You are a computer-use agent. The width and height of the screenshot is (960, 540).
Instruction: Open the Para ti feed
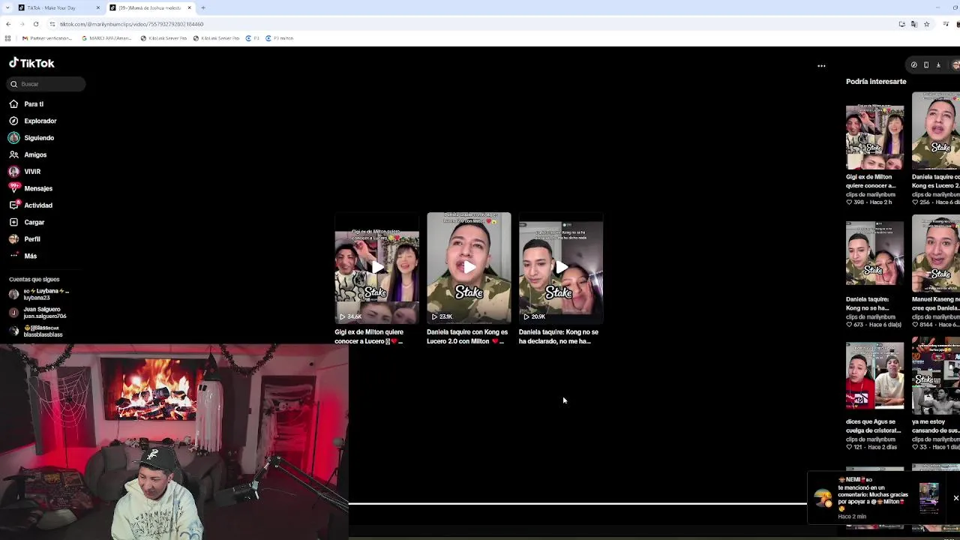click(34, 104)
